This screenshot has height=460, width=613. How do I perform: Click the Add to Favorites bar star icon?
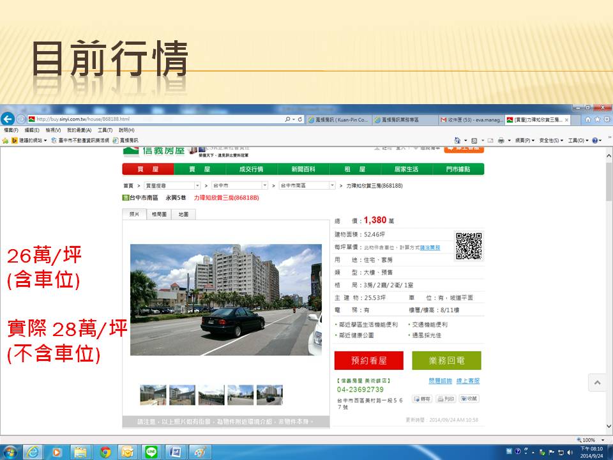click(x=6, y=141)
